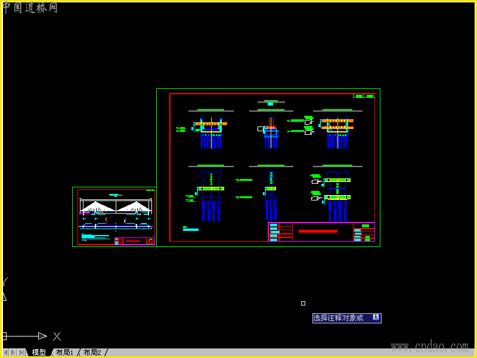
Task: Select the small bridge elevation drawing sheet
Action: (114, 217)
